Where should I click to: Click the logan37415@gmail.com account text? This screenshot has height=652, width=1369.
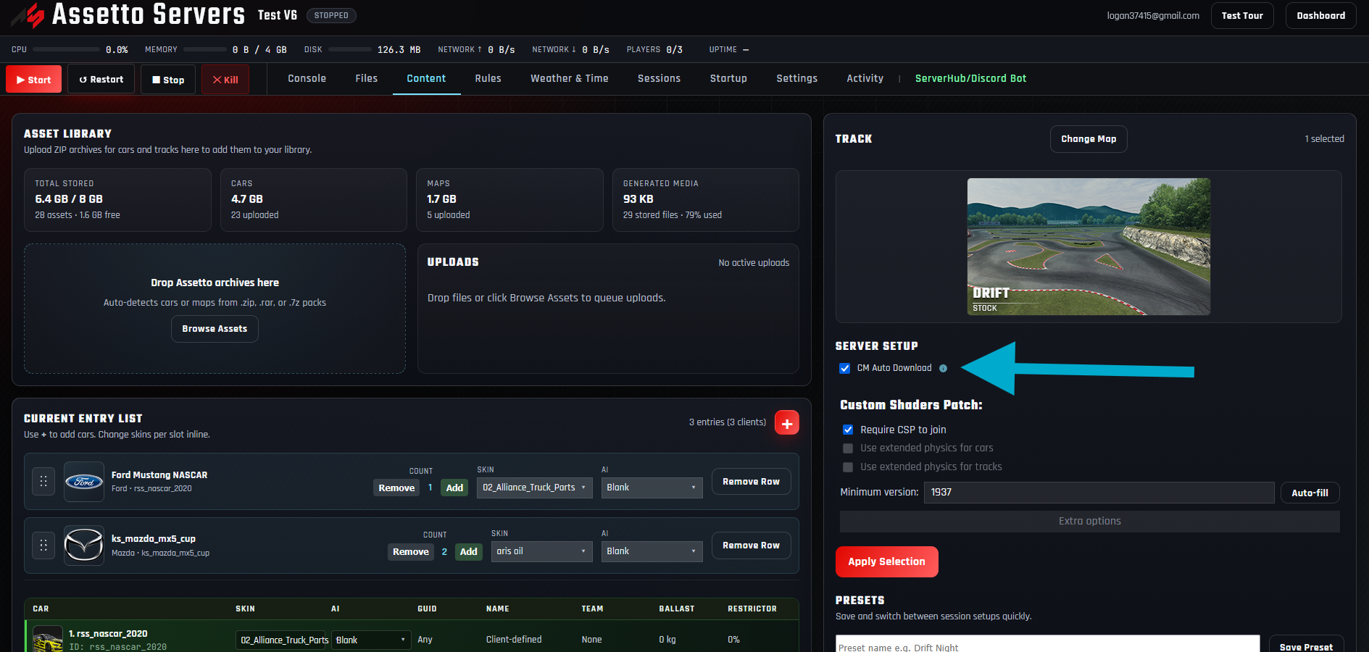pos(1153,15)
